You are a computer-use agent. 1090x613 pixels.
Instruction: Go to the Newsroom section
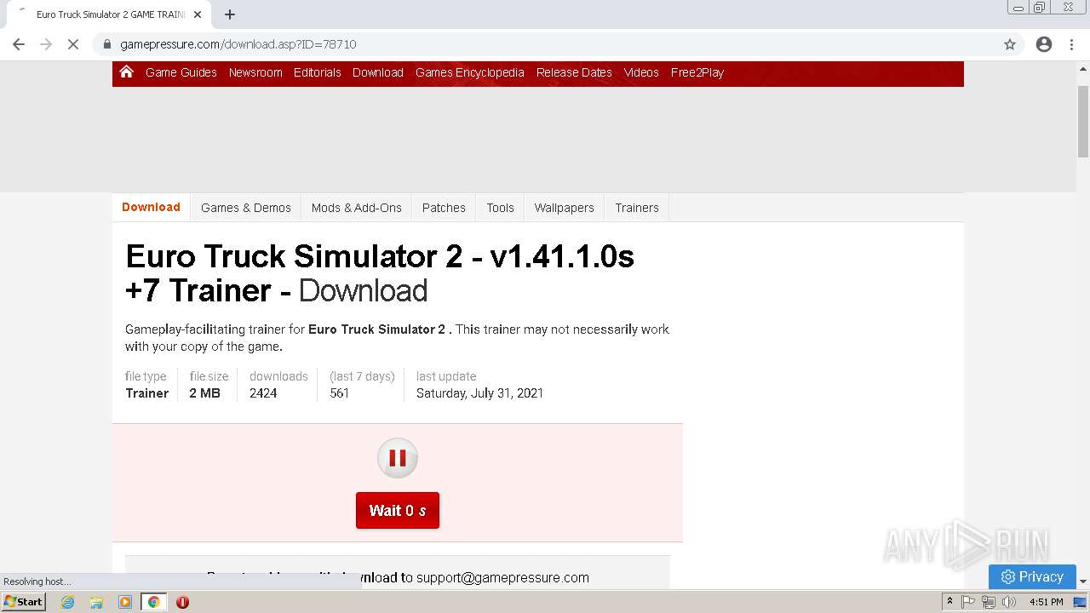coord(255,72)
